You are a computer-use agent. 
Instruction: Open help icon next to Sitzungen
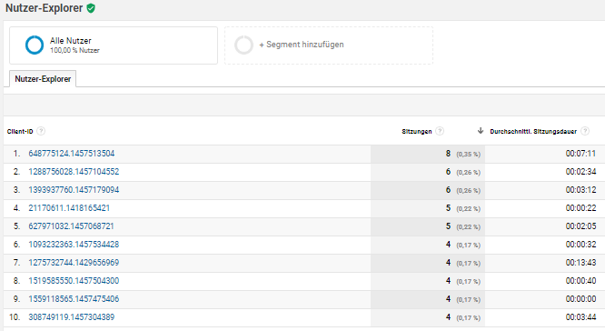[x=440, y=131]
